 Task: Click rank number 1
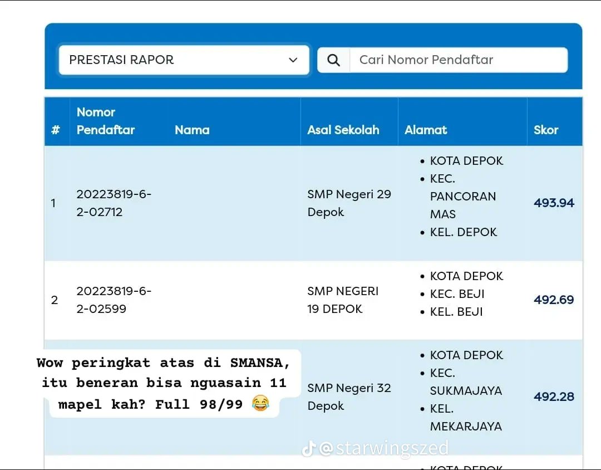[x=53, y=203]
